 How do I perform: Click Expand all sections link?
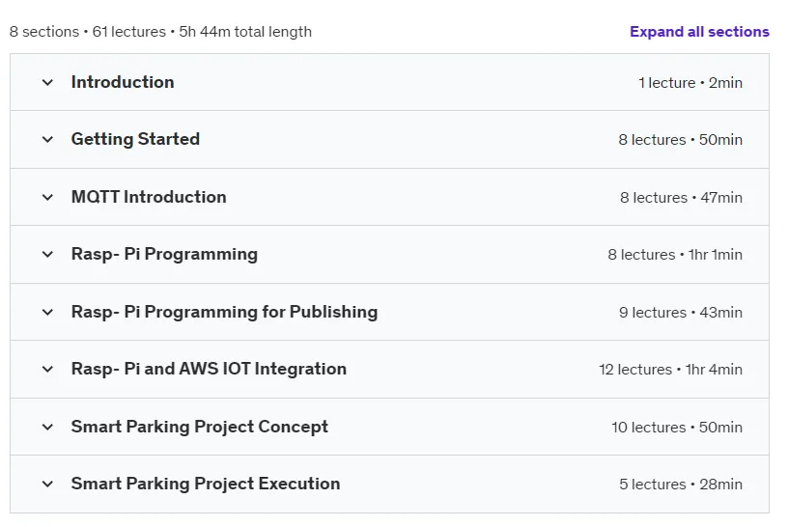tap(699, 32)
